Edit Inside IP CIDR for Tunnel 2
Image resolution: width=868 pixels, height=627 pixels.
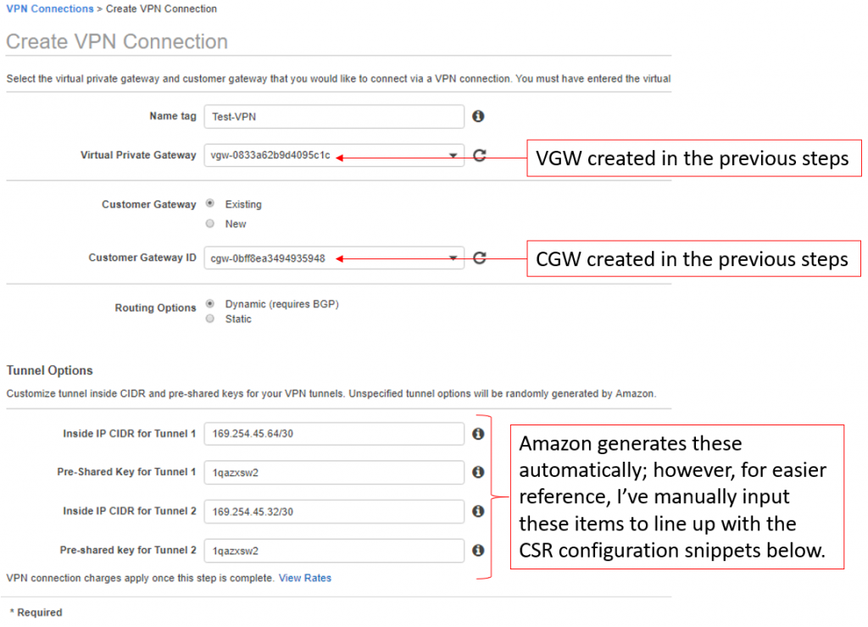[x=334, y=512]
